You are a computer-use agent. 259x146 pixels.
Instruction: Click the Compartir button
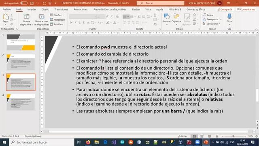[x=225, y=9]
